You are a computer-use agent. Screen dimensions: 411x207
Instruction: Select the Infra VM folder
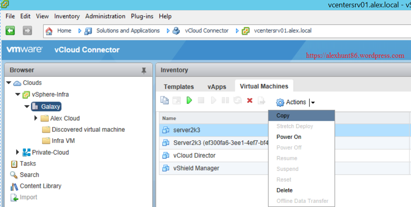coord(63,141)
